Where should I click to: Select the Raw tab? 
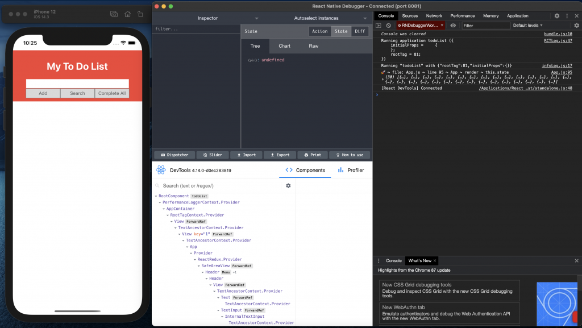pyautogui.click(x=314, y=46)
